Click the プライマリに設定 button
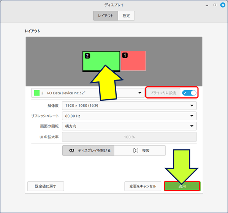Viewport: 228px width, 213px height. click(x=163, y=93)
